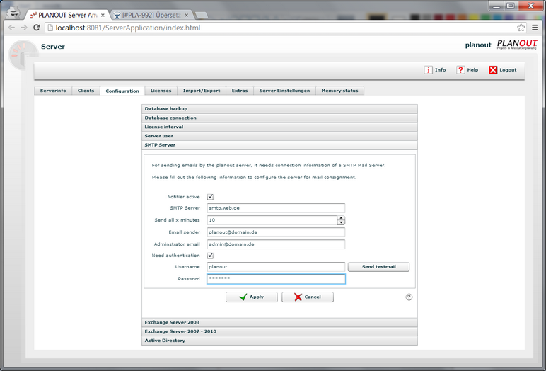This screenshot has height=371, width=546.
Task: Click the small help circle beside Cancel
Action: pyautogui.click(x=409, y=297)
